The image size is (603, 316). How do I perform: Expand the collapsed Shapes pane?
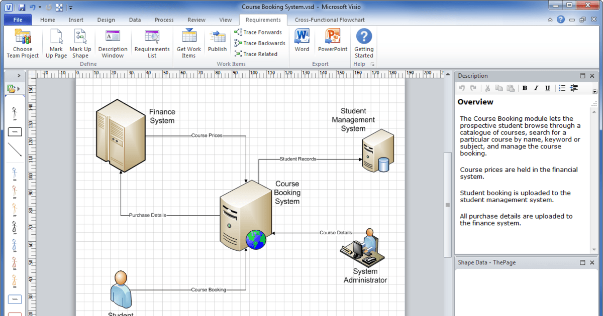point(19,76)
